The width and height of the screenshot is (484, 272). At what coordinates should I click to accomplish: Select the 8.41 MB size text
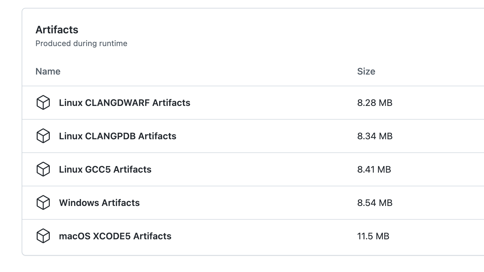tap(374, 169)
